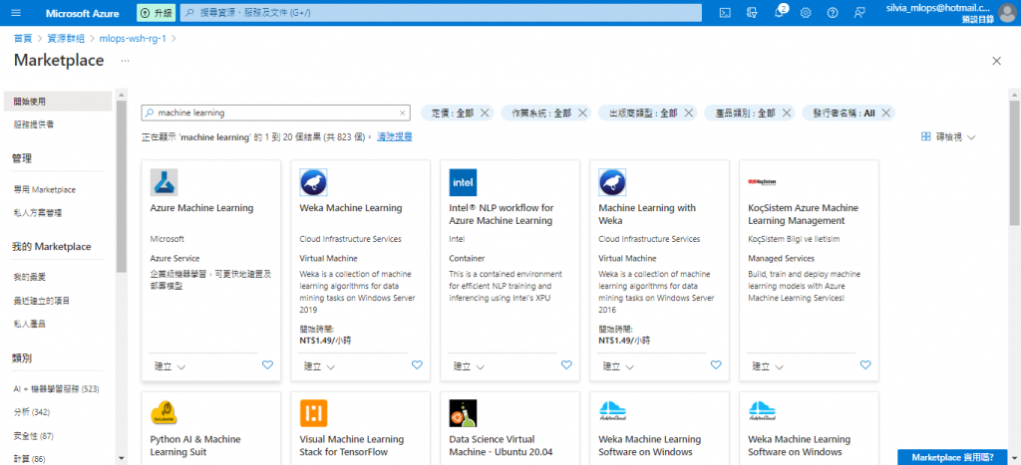Click the Machine Learning with Weka bird logo

(612, 183)
